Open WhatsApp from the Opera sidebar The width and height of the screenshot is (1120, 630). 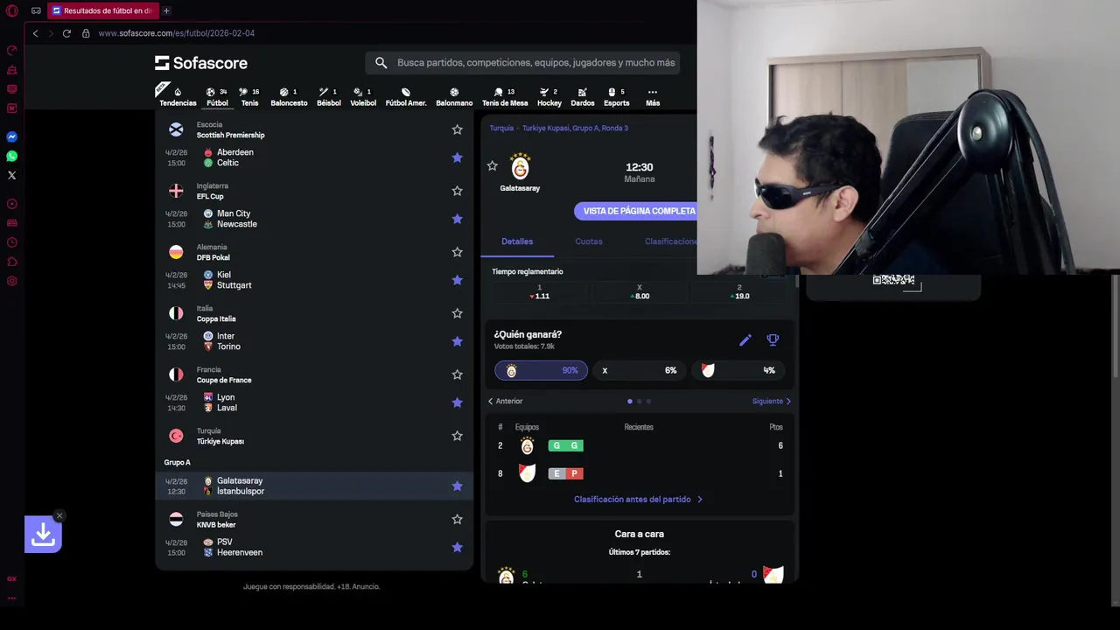click(x=12, y=156)
